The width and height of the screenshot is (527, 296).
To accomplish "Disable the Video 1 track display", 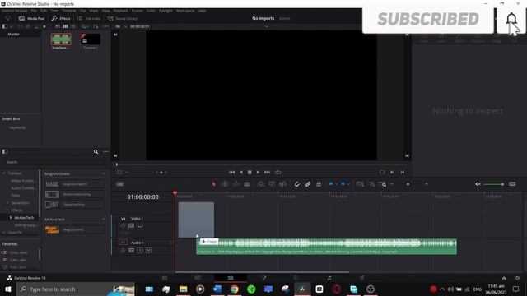I will tap(140, 225).
